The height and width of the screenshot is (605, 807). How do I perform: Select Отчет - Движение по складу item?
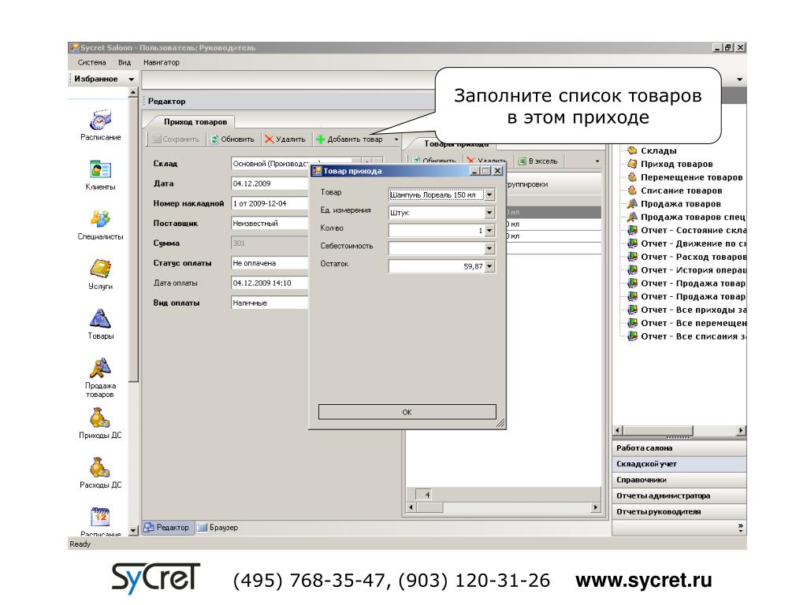point(694,243)
